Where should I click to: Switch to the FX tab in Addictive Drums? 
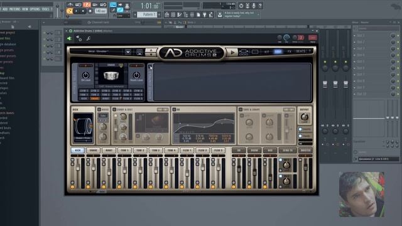pyautogui.click(x=289, y=51)
